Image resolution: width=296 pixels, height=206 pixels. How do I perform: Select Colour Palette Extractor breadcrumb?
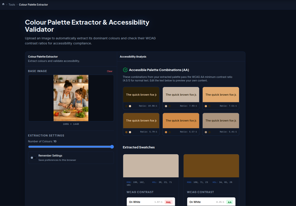[x=33, y=5]
